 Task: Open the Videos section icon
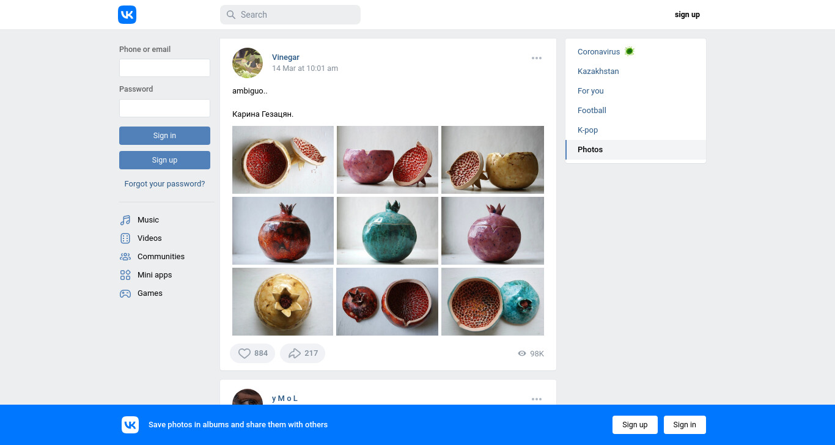point(125,238)
